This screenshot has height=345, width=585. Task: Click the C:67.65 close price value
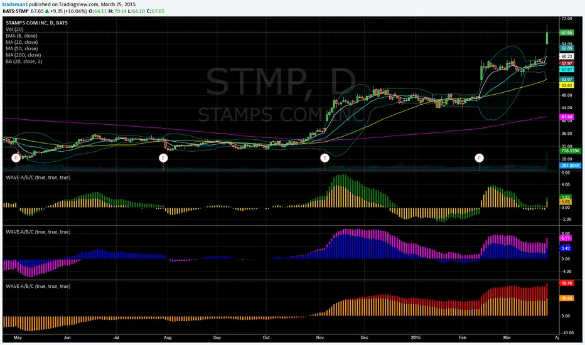[156, 11]
